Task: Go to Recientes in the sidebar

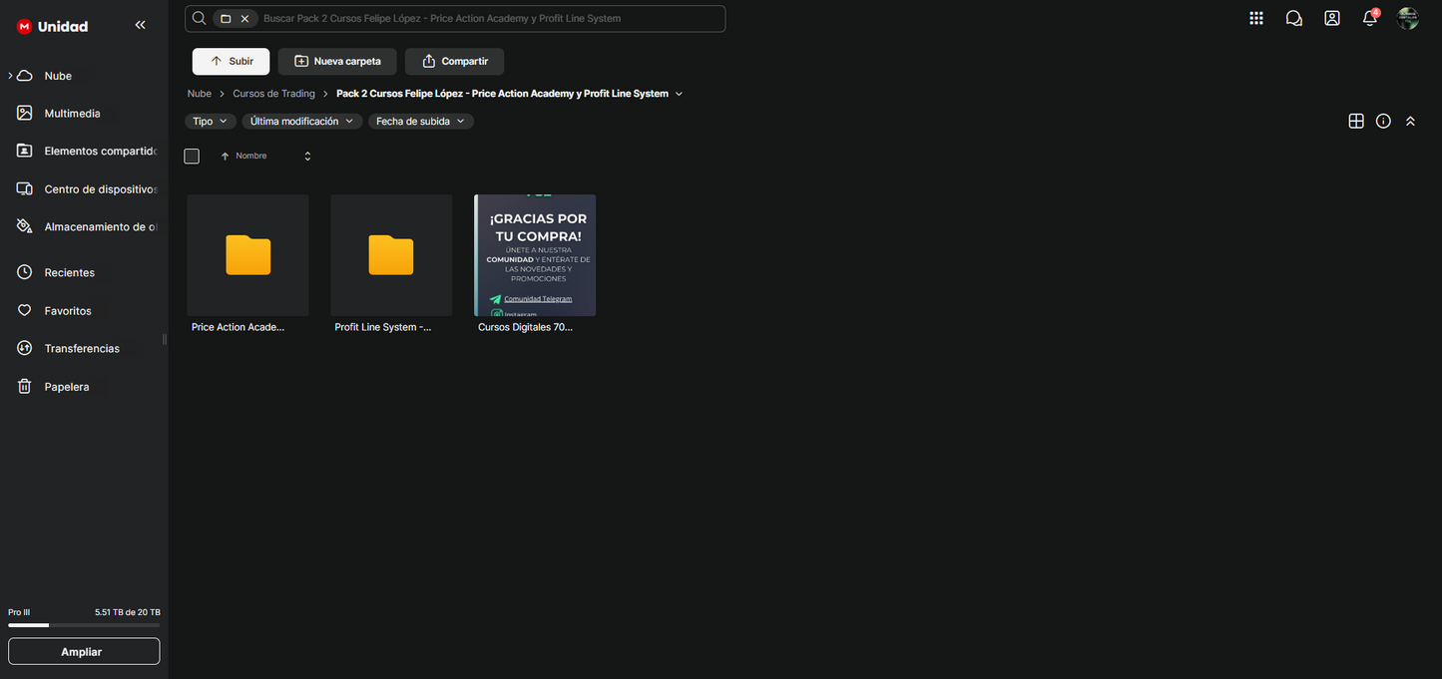Action: pyautogui.click(x=69, y=272)
